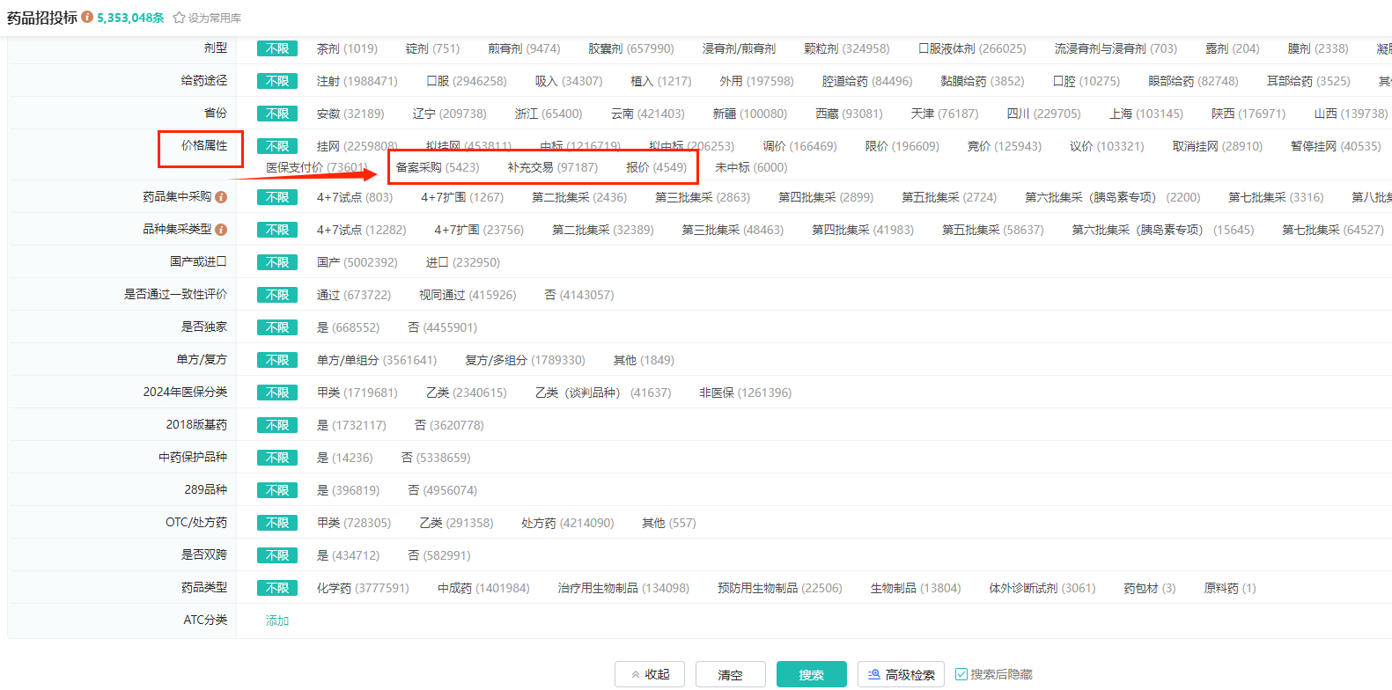
Task: Choose 外用 (197598) administration route
Action: point(756,81)
